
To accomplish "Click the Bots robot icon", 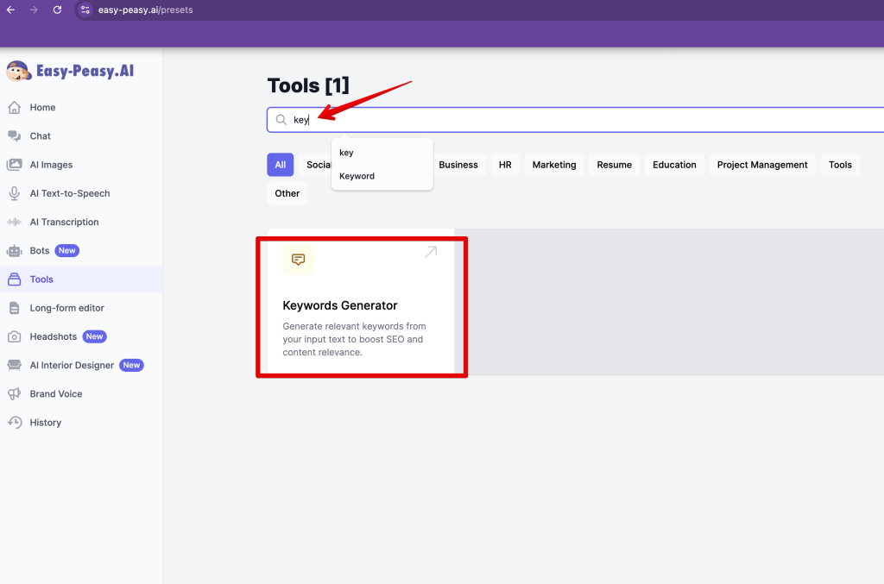I will click(14, 251).
